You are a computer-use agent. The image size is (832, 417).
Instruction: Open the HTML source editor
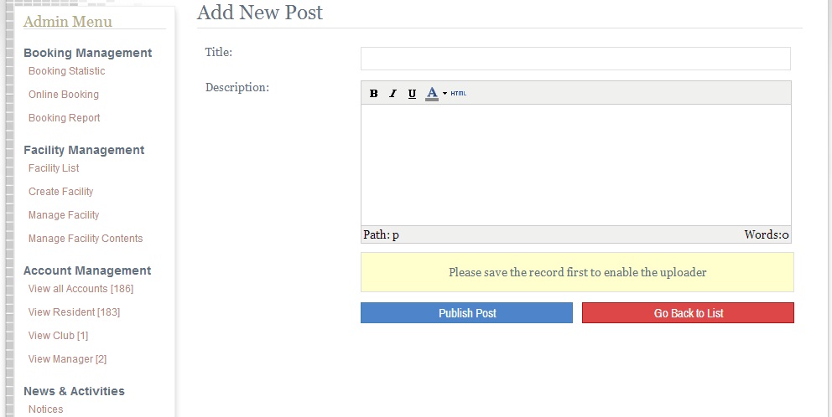[459, 93]
